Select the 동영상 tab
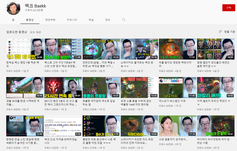Viewport: 237px width, 151px height. pos(30,20)
